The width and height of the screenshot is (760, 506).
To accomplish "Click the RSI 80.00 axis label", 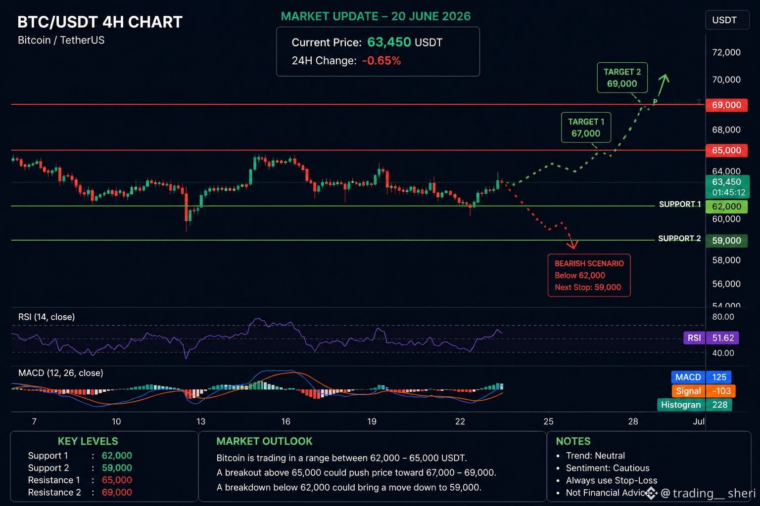I will coord(723,317).
